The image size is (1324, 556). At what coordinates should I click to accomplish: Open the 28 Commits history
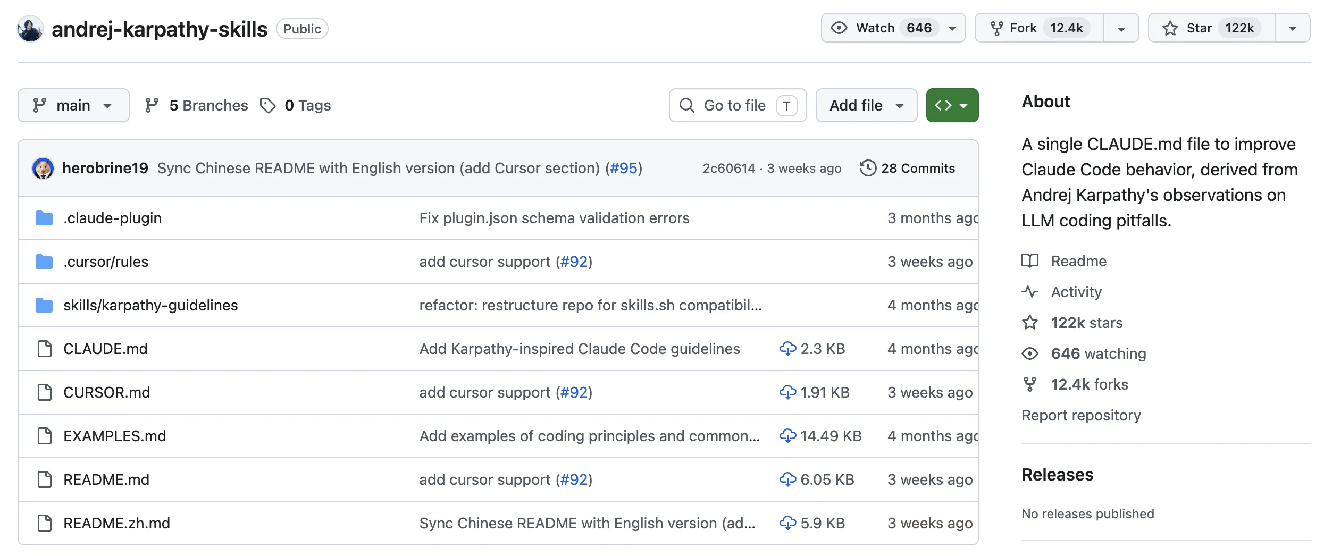tap(907, 168)
